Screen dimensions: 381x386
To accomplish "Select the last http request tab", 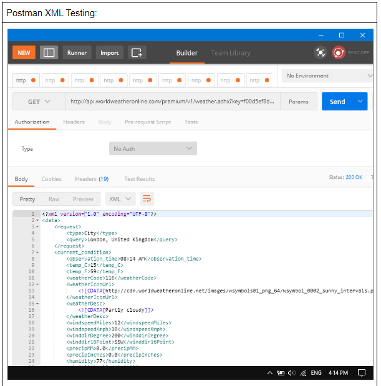I will pyautogui.click(x=259, y=80).
